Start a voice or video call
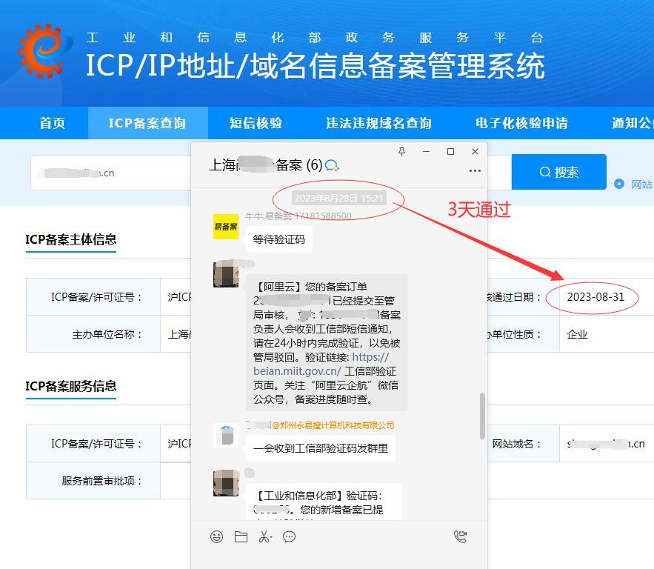 point(461,537)
